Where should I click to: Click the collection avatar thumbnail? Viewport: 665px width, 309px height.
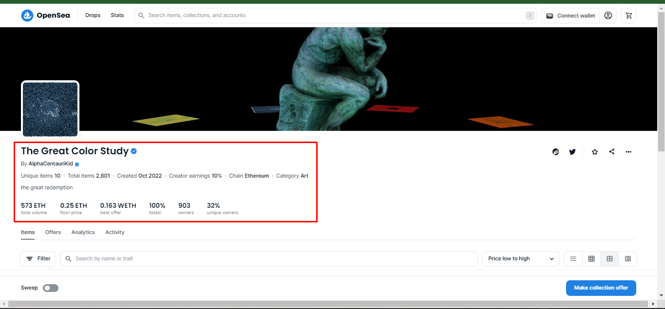click(50, 109)
